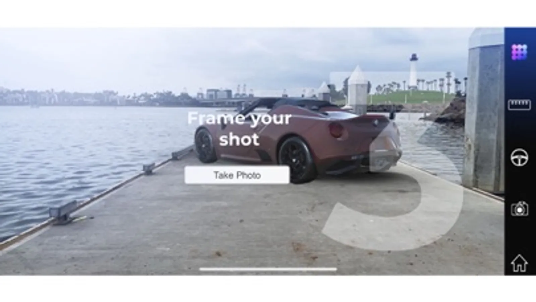Tap the car's round tail light

click(336, 130)
